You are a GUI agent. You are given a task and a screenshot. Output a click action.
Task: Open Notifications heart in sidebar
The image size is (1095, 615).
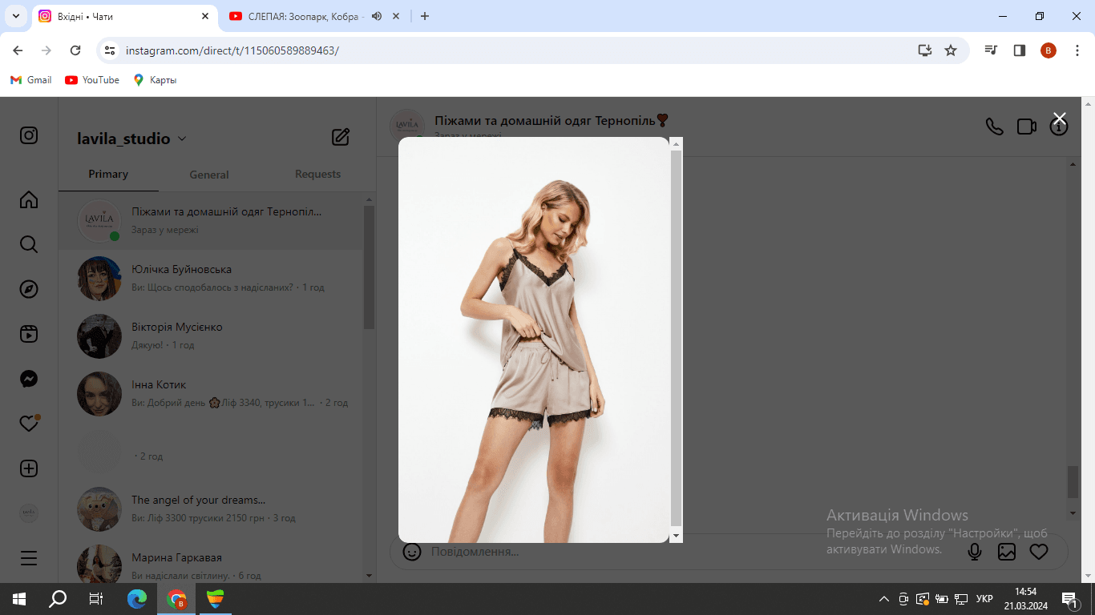[29, 424]
